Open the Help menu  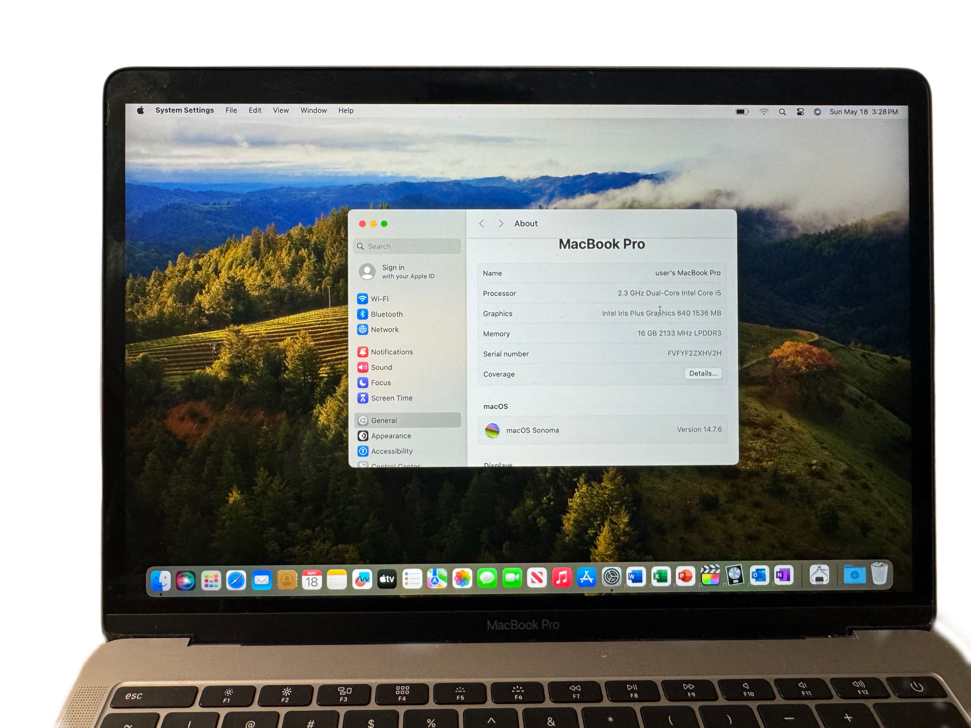pyautogui.click(x=346, y=110)
